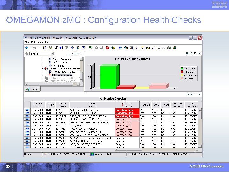Click Exception_High status in RACF_SENSITIVE_RESOURCES row
The width and height of the screenshot is (229, 172).
point(127,116)
